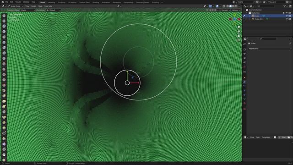The width and height of the screenshot is (293, 165).
Task: Open the Face Sets header menu
Action: (48, 6)
